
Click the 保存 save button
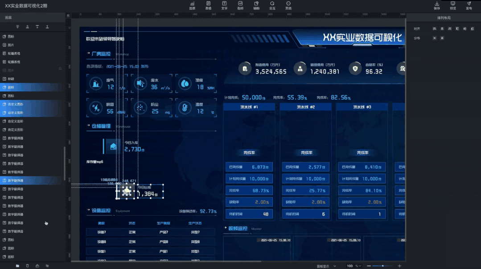click(437, 5)
